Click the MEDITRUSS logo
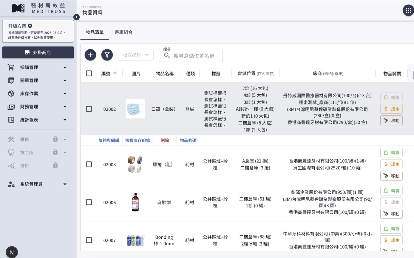 (x=38, y=8)
